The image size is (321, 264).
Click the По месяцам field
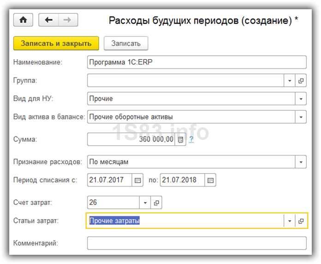[191, 162]
